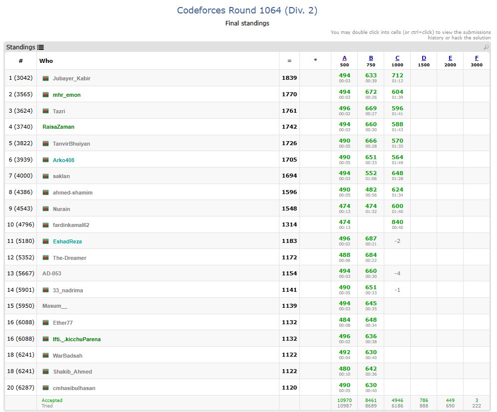
Task: Click the flag icon beside ahmed-shamim
Action: (45, 193)
